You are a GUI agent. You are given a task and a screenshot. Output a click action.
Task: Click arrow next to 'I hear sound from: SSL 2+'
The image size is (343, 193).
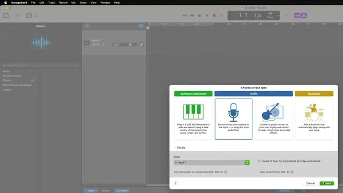[292, 172]
